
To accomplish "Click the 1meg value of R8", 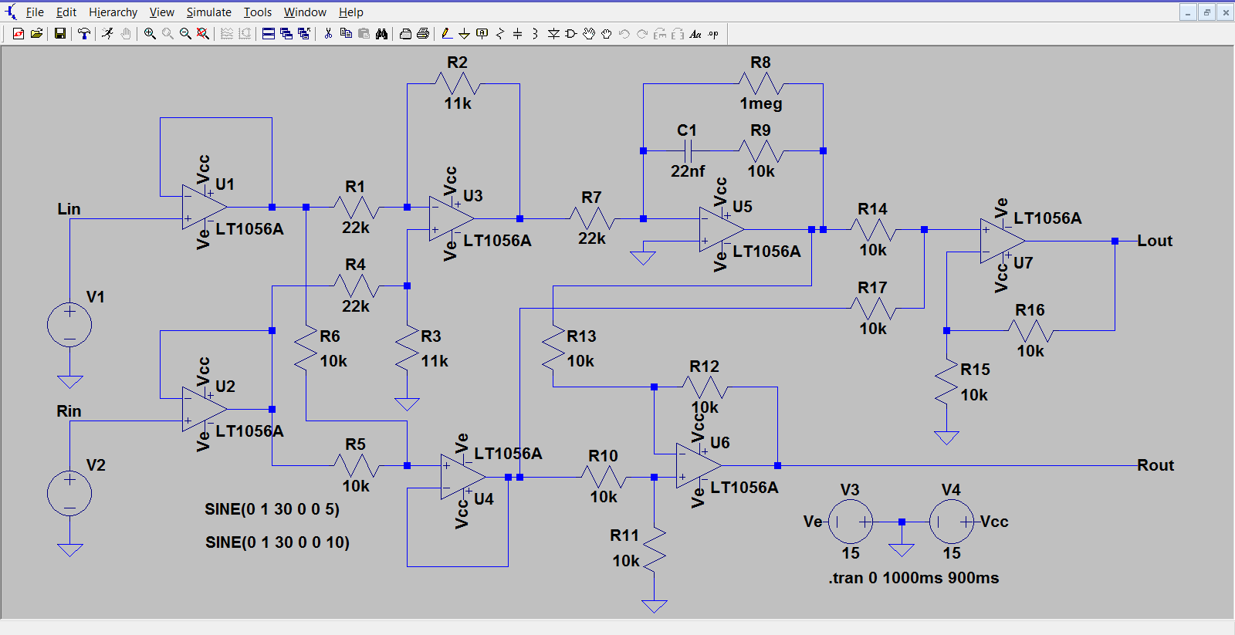I will coord(761,103).
